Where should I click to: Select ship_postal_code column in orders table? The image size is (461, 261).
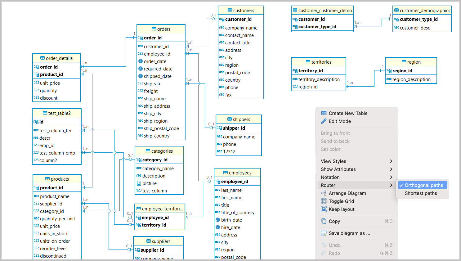click(161, 128)
